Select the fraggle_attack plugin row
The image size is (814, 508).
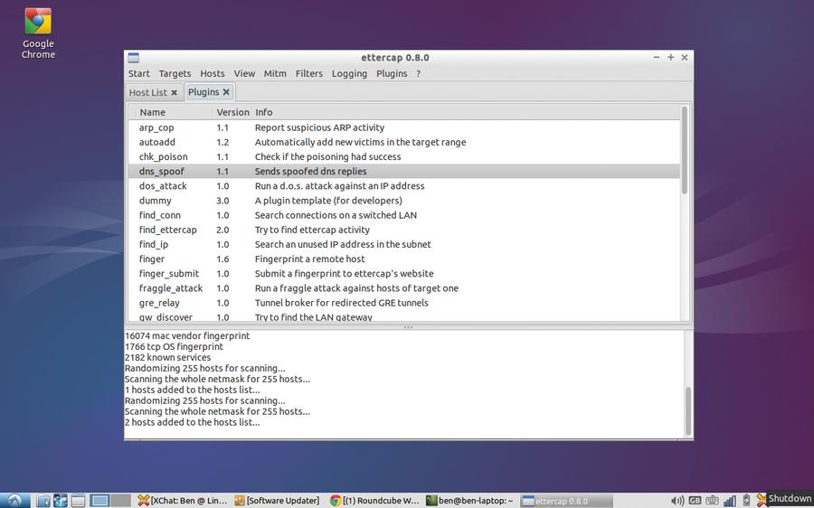coord(404,288)
